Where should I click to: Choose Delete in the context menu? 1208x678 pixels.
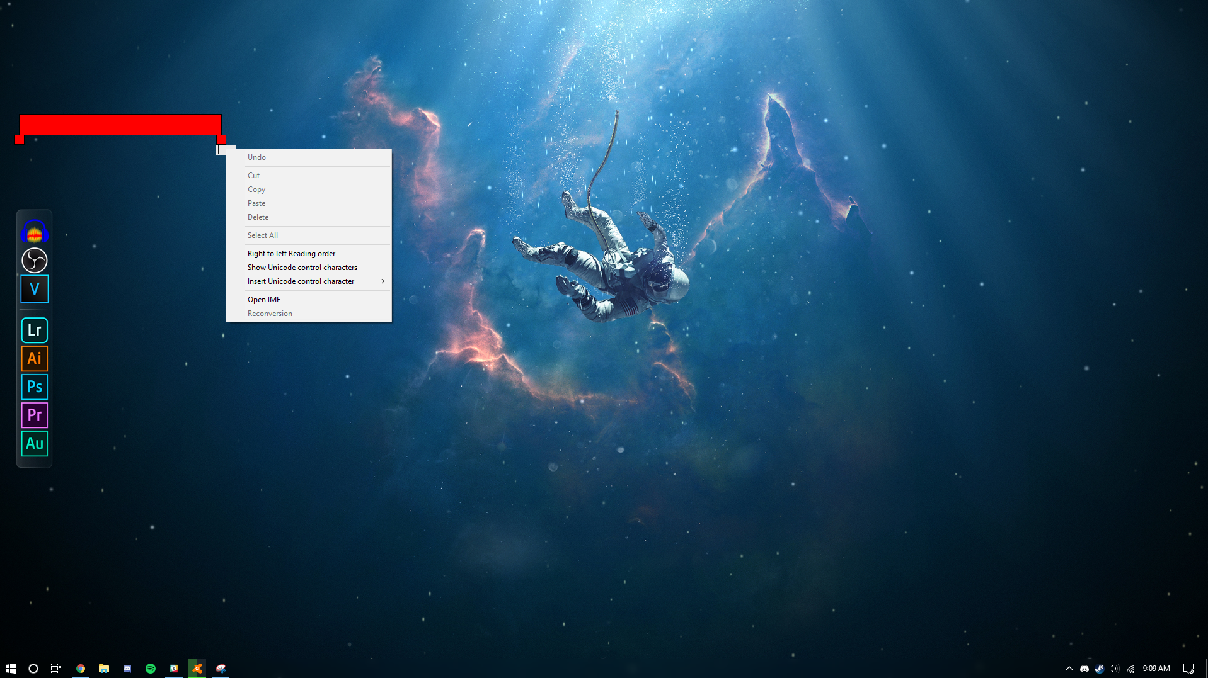coord(309,217)
